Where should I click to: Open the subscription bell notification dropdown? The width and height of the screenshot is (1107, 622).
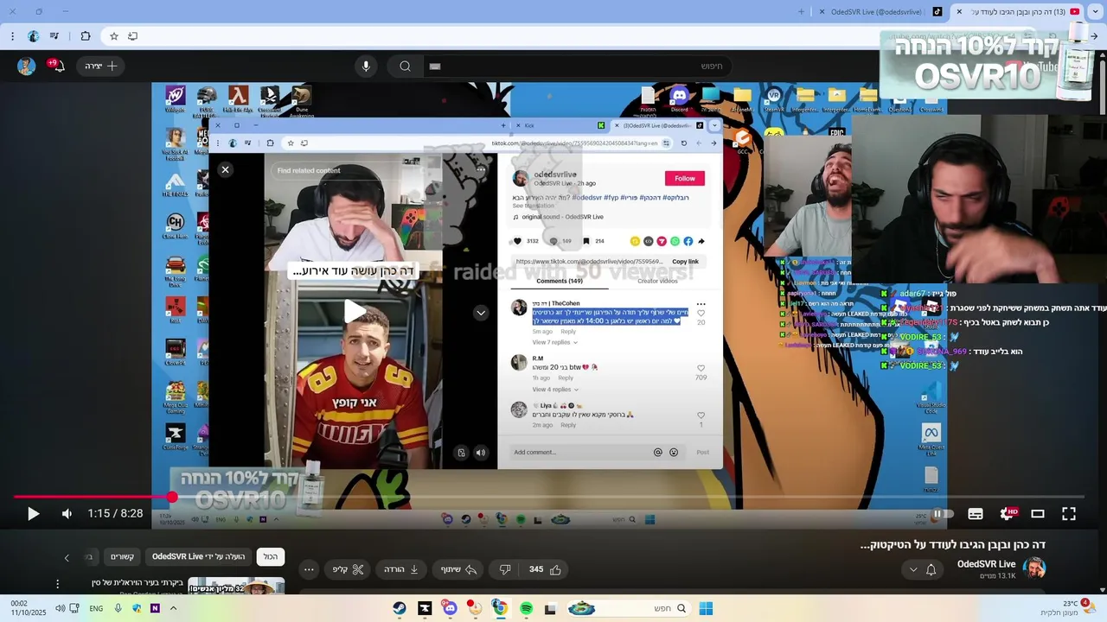tap(922, 569)
